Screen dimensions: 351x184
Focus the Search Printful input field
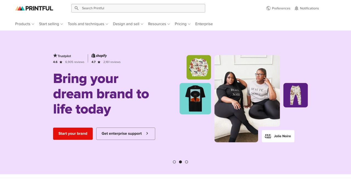coord(138,8)
